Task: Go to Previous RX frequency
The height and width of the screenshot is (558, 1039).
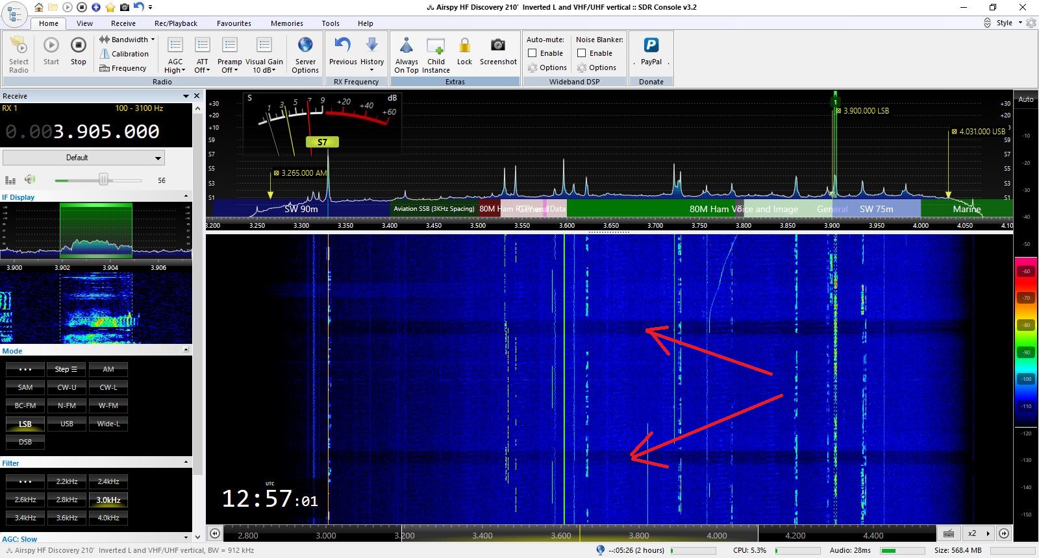Action: [342, 45]
